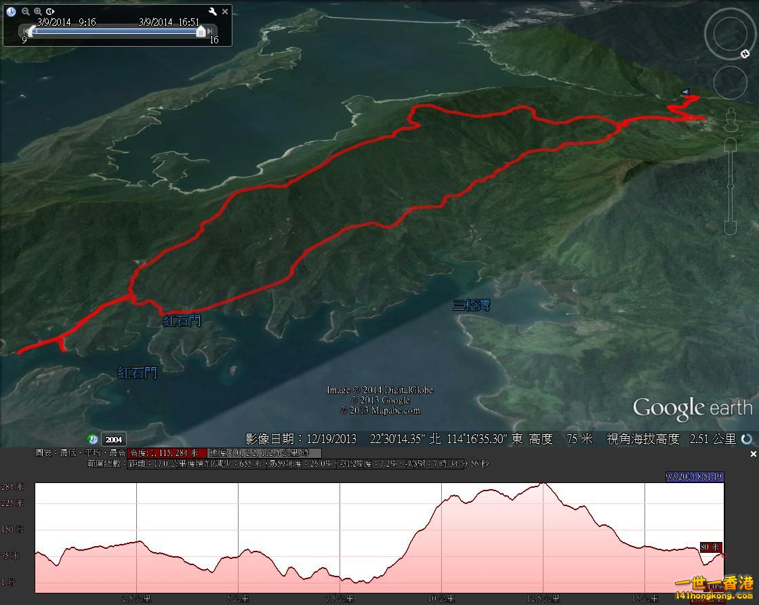The image size is (759, 605).
Task: Close the elevation profile panel
Action: coord(753,454)
